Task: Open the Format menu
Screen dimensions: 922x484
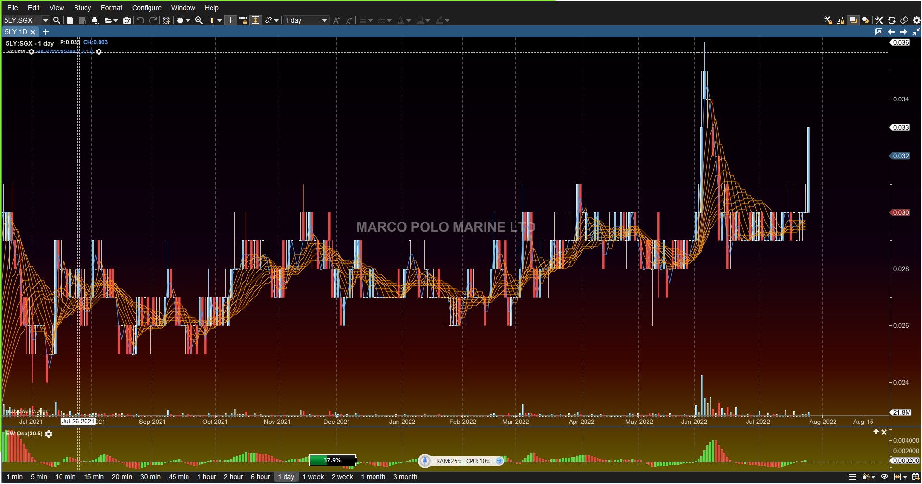Action: 112,8
